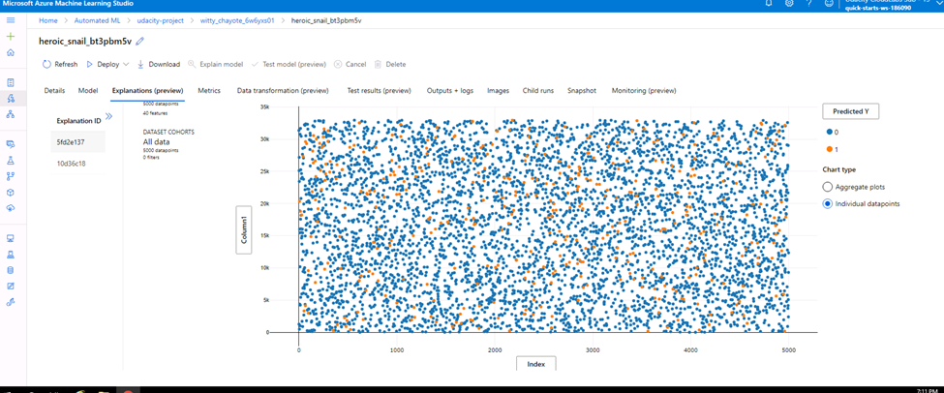Open Data transformation (preview) tab
Screen dimensions: 944x393
283,90
